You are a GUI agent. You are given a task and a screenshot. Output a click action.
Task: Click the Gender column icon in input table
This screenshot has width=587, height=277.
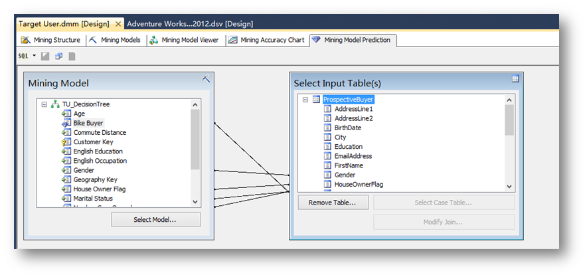(x=327, y=175)
